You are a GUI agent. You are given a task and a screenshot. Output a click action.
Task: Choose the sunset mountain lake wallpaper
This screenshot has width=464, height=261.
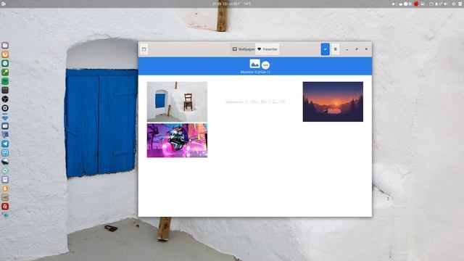click(333, 101)
